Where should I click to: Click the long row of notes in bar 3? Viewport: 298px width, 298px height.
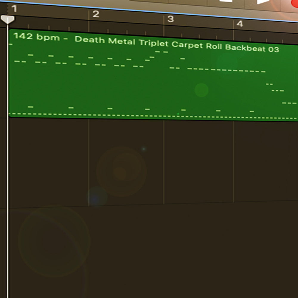[226, 70]
